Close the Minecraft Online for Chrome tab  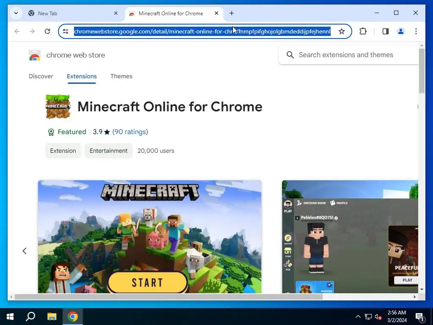(x=216, y=13)
